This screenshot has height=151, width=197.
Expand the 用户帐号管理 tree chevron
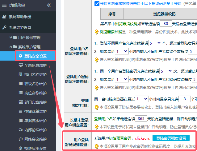[x=11, y=38]
